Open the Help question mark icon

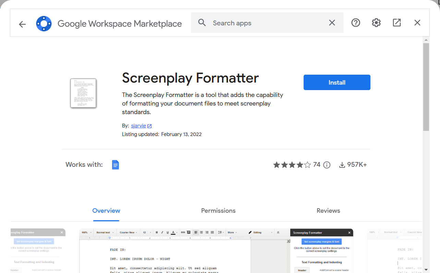click(356, 23)
